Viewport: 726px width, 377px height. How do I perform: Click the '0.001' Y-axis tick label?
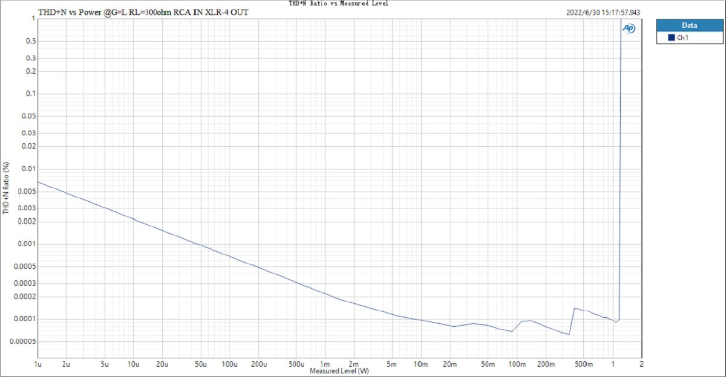coord(26,244)
